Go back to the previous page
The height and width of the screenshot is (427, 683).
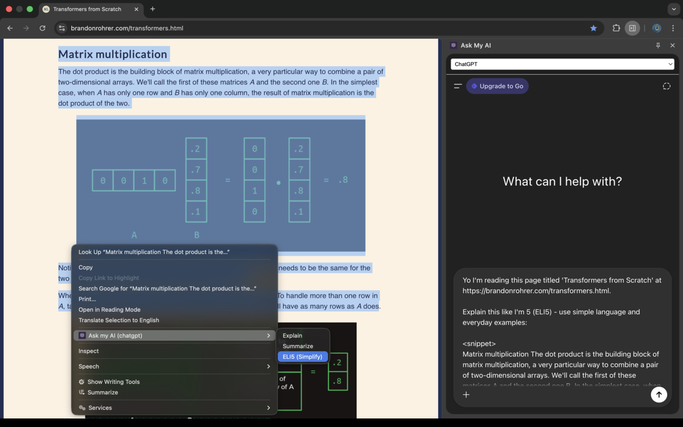click(10, 28)
